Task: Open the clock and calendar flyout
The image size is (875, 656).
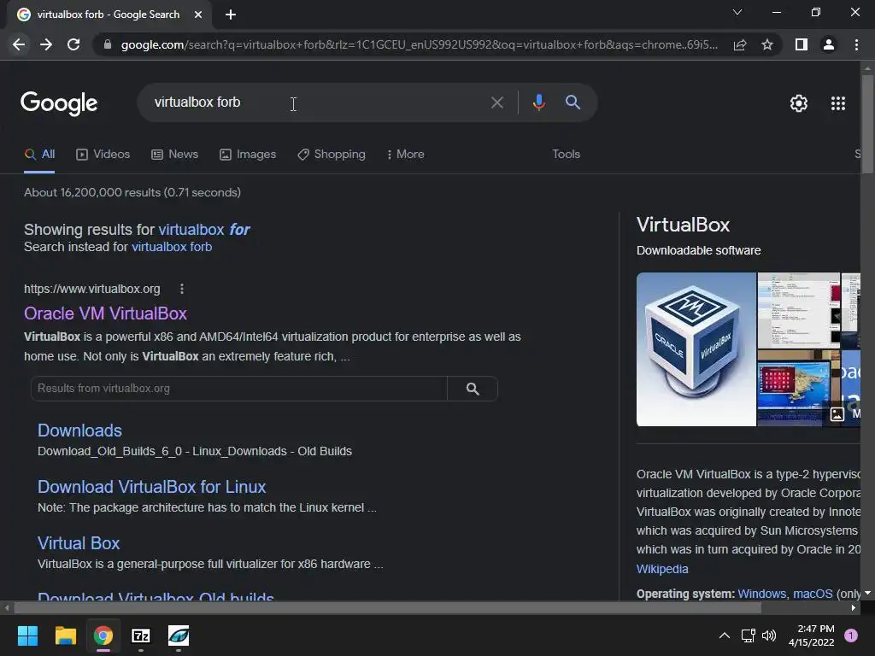Action: click(x=812, y=635)
